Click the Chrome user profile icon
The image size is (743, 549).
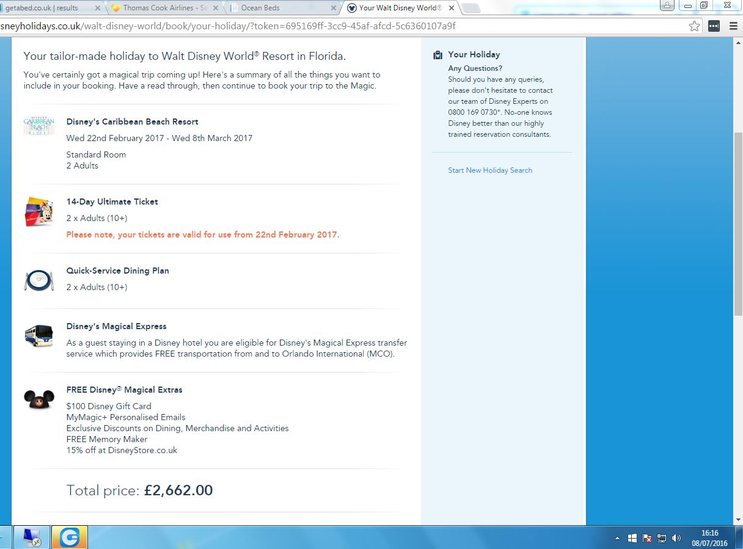click(667, 5)
